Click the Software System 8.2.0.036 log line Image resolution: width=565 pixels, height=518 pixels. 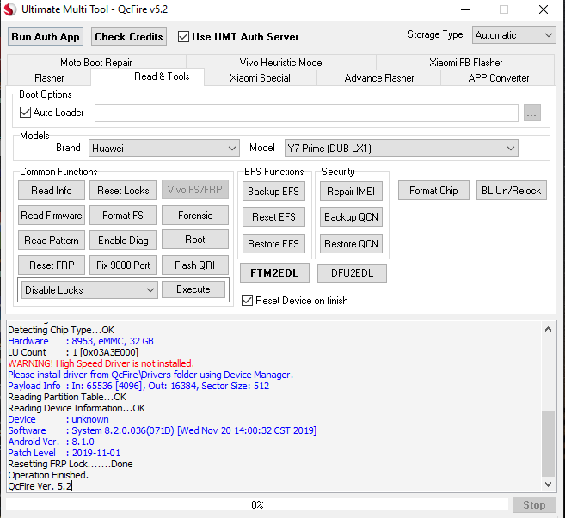pyautogui.click(x=163, y=430)
